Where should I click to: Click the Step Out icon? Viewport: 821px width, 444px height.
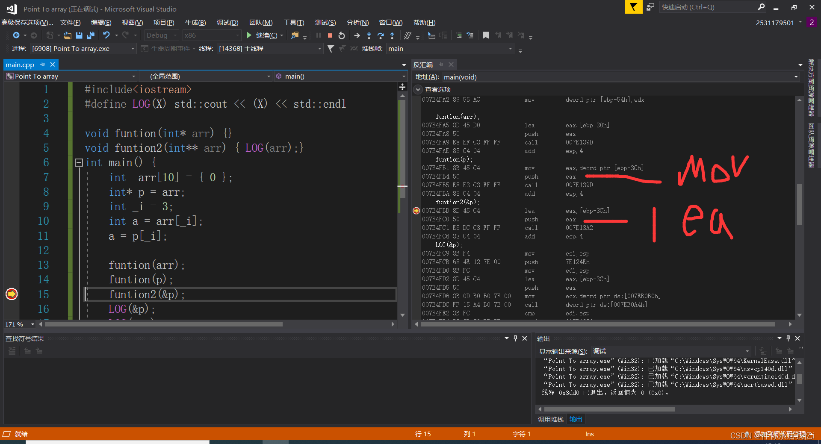coord(392,35)
